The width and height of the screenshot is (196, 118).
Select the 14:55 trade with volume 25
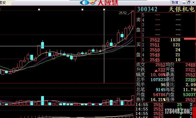[164, 105]
